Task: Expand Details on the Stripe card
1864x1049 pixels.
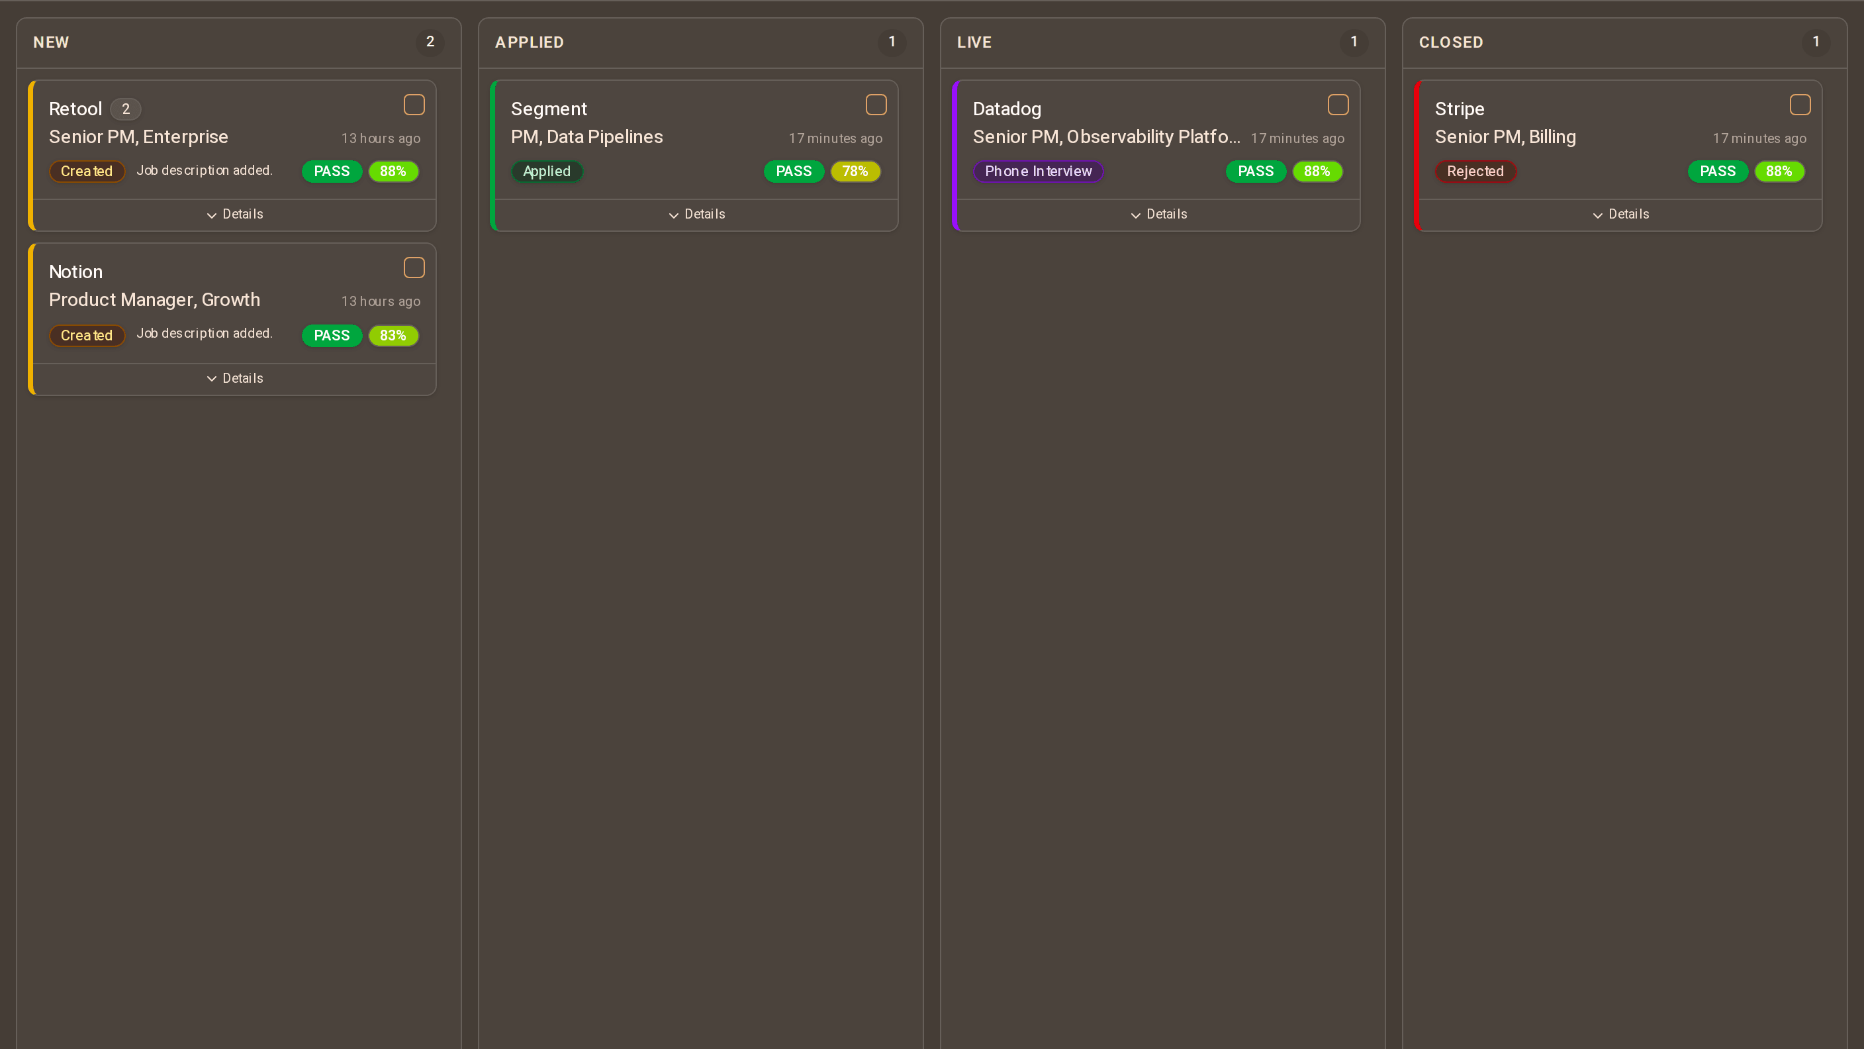Action: click(1621, 215)
